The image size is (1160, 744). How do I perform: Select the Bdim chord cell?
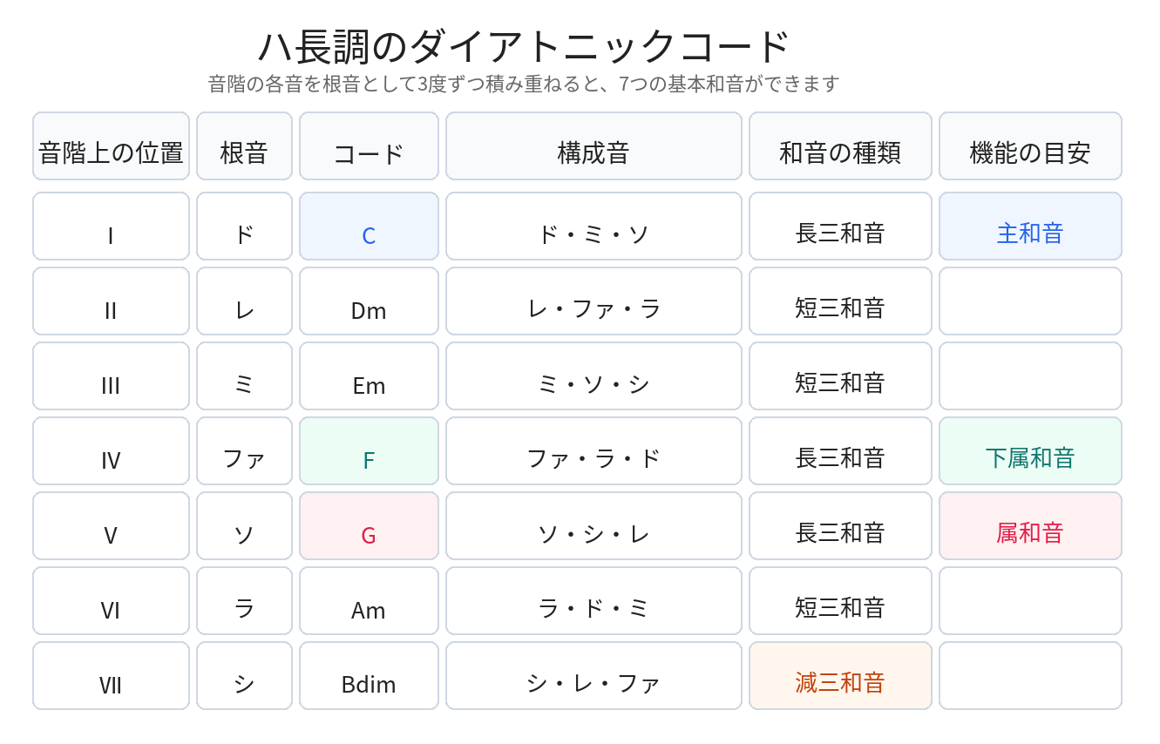(x=369, y=676)
